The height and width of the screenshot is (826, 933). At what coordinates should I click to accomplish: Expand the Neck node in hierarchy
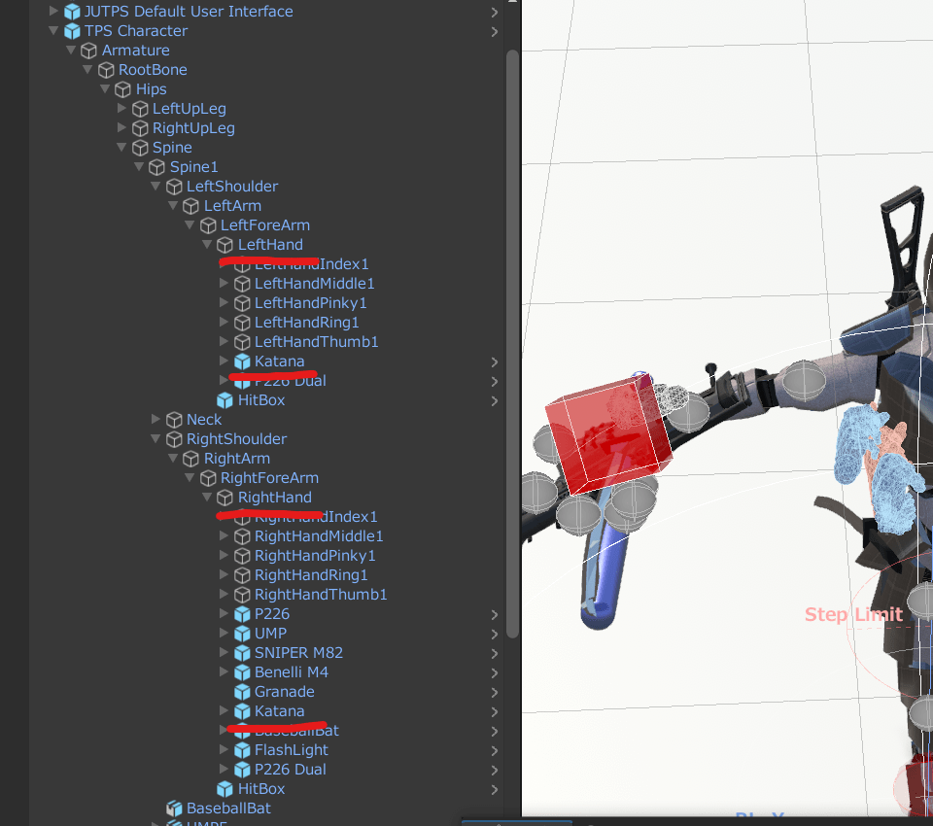coord(156,420)
